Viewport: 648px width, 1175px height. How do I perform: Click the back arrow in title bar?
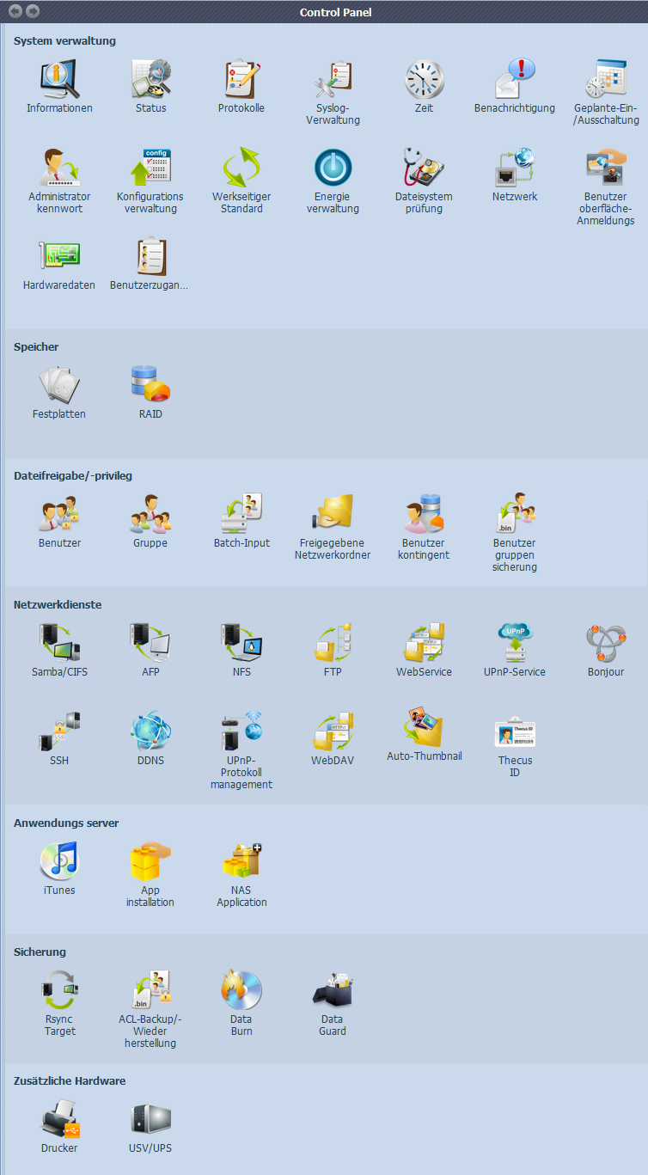tap(15, 11)
